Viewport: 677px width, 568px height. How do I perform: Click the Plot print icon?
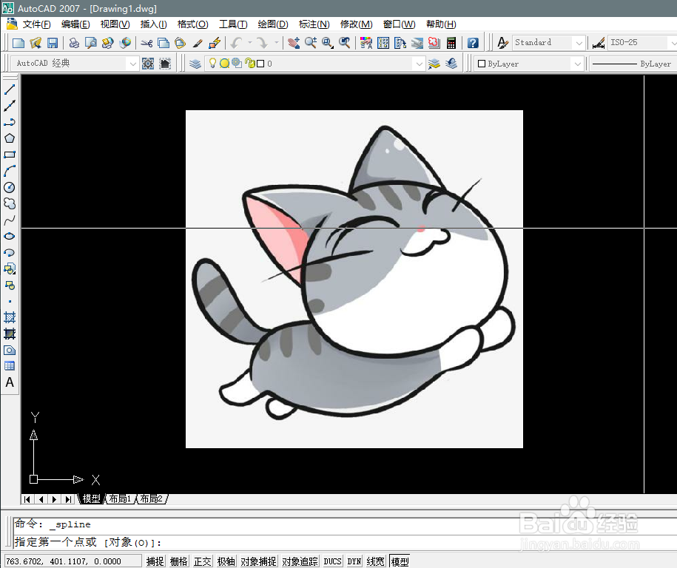pyautogui.click(x=74, y=43)
